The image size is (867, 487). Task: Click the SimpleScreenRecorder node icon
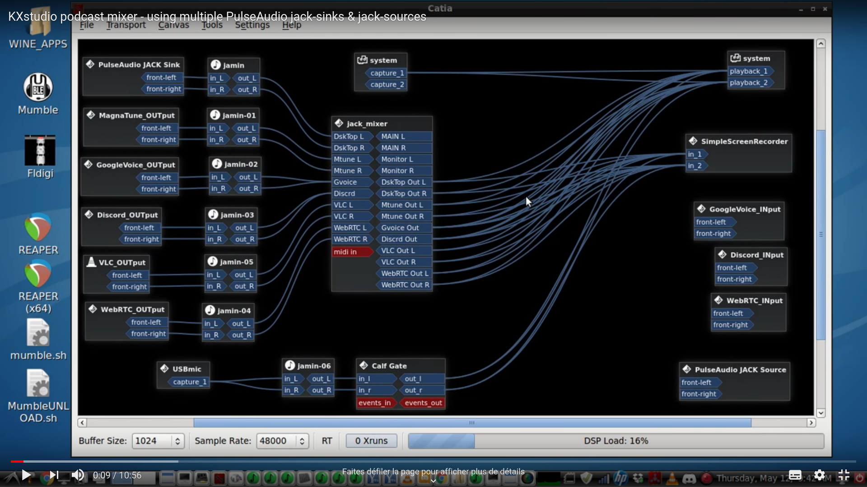coord(693,141)
